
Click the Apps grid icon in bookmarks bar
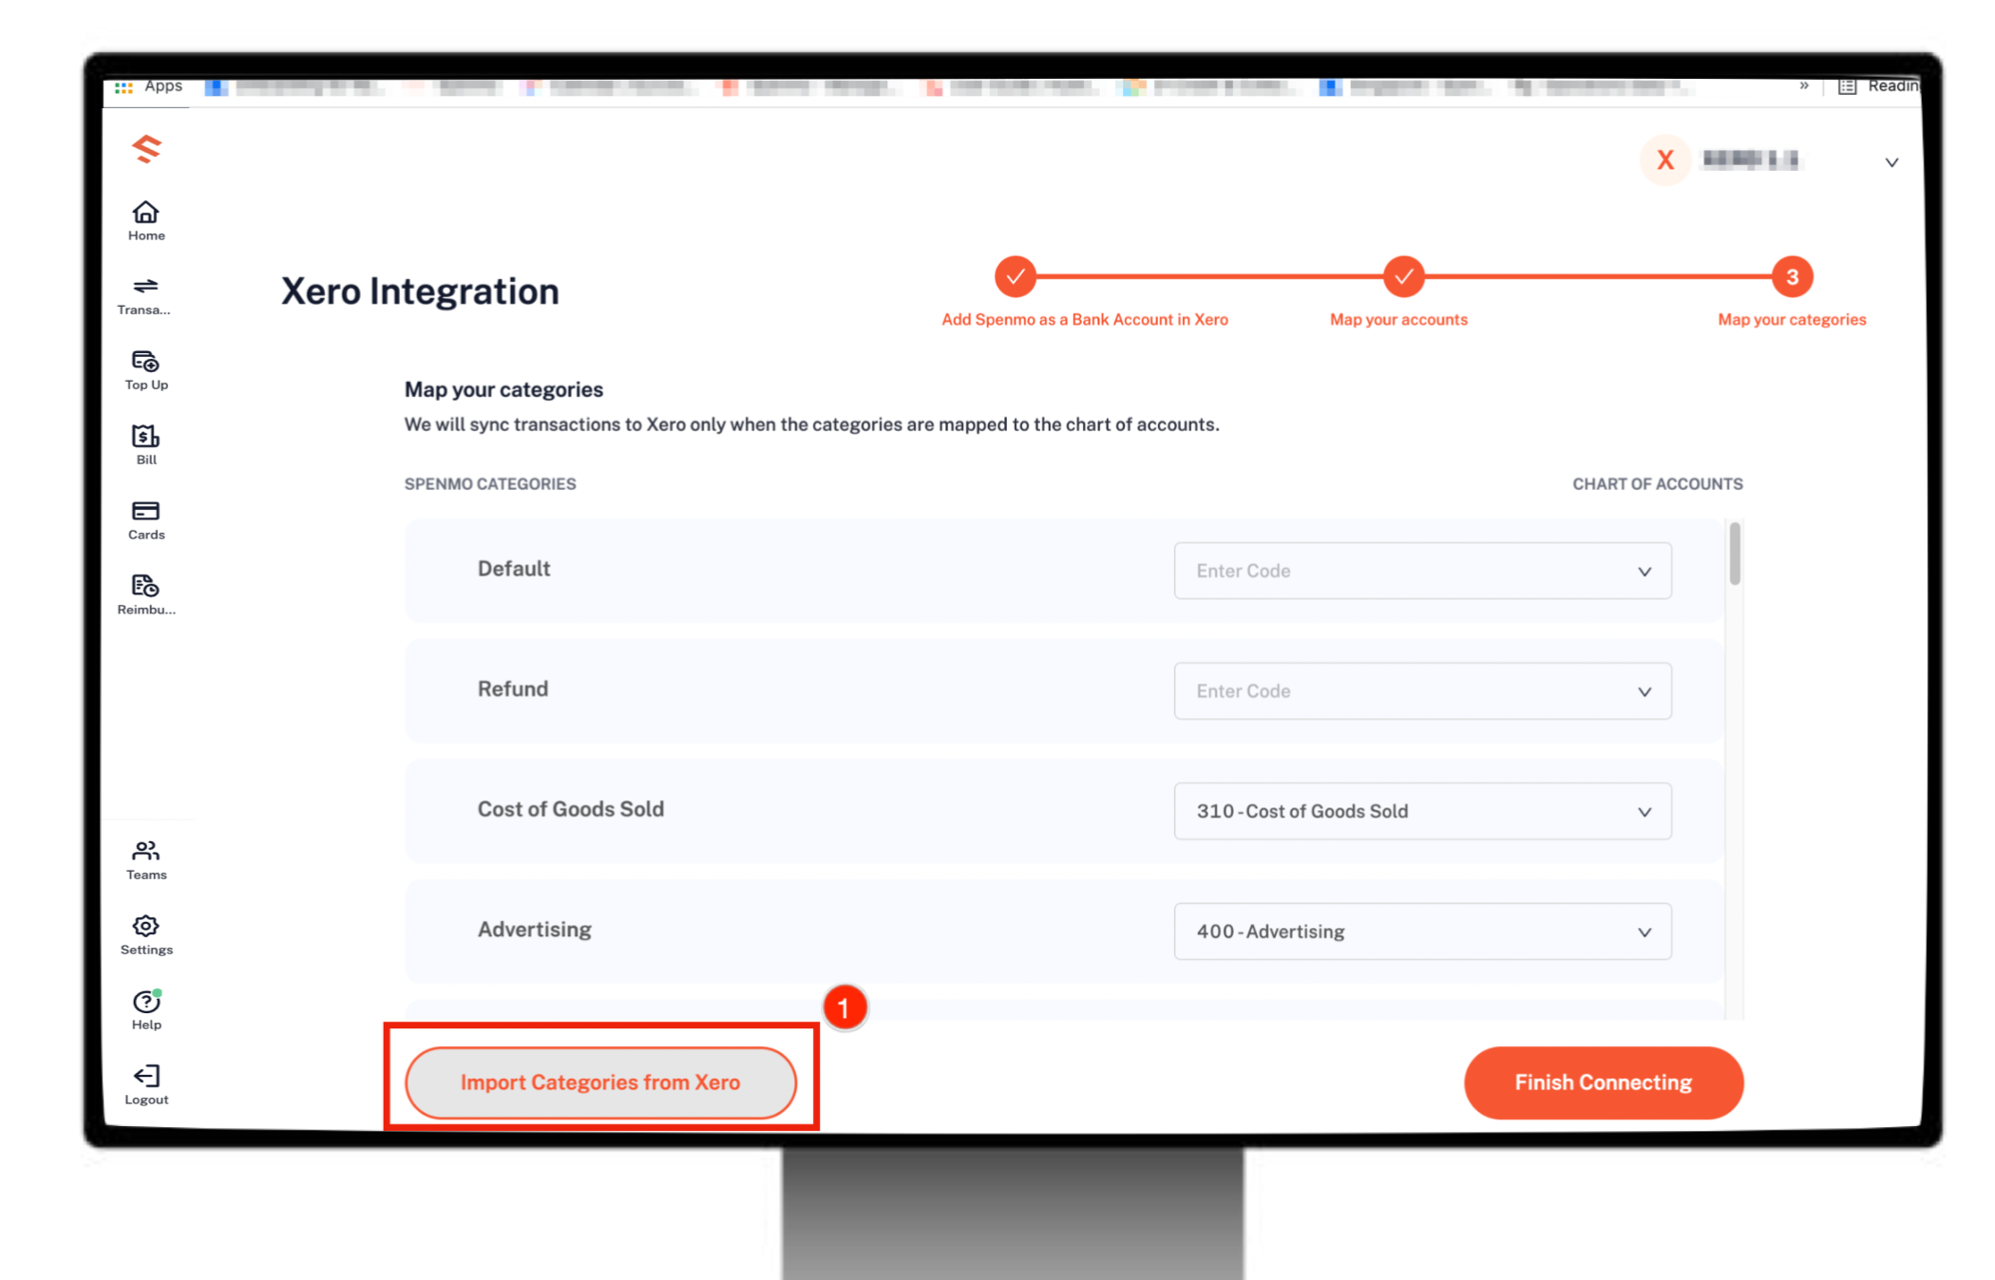[x=123, y=87]
